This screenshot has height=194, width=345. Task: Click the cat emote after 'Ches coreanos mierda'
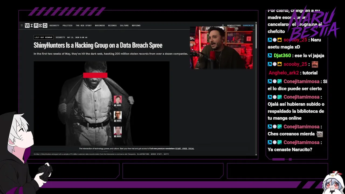coord(320,134)
